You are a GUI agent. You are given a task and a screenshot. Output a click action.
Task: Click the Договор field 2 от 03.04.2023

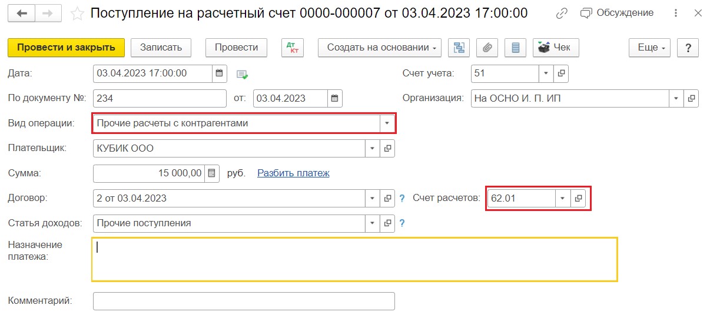pos(229,199)
